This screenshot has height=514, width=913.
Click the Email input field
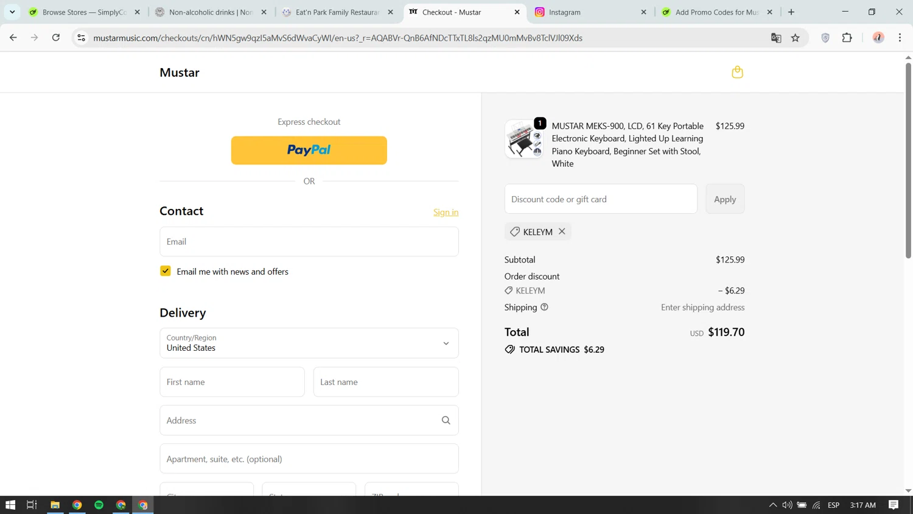[x=309, y=242]
